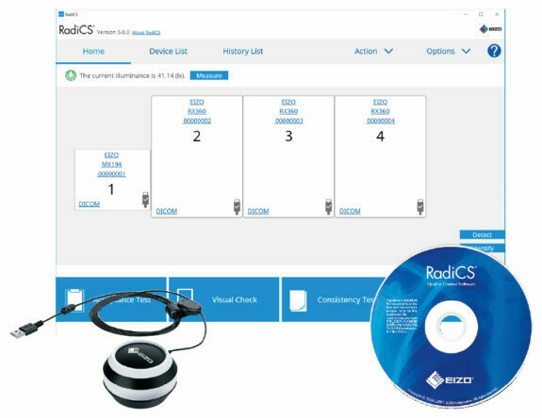
Task: Open the DICOM link on monitor 3
Action: [x=258, y=211]
